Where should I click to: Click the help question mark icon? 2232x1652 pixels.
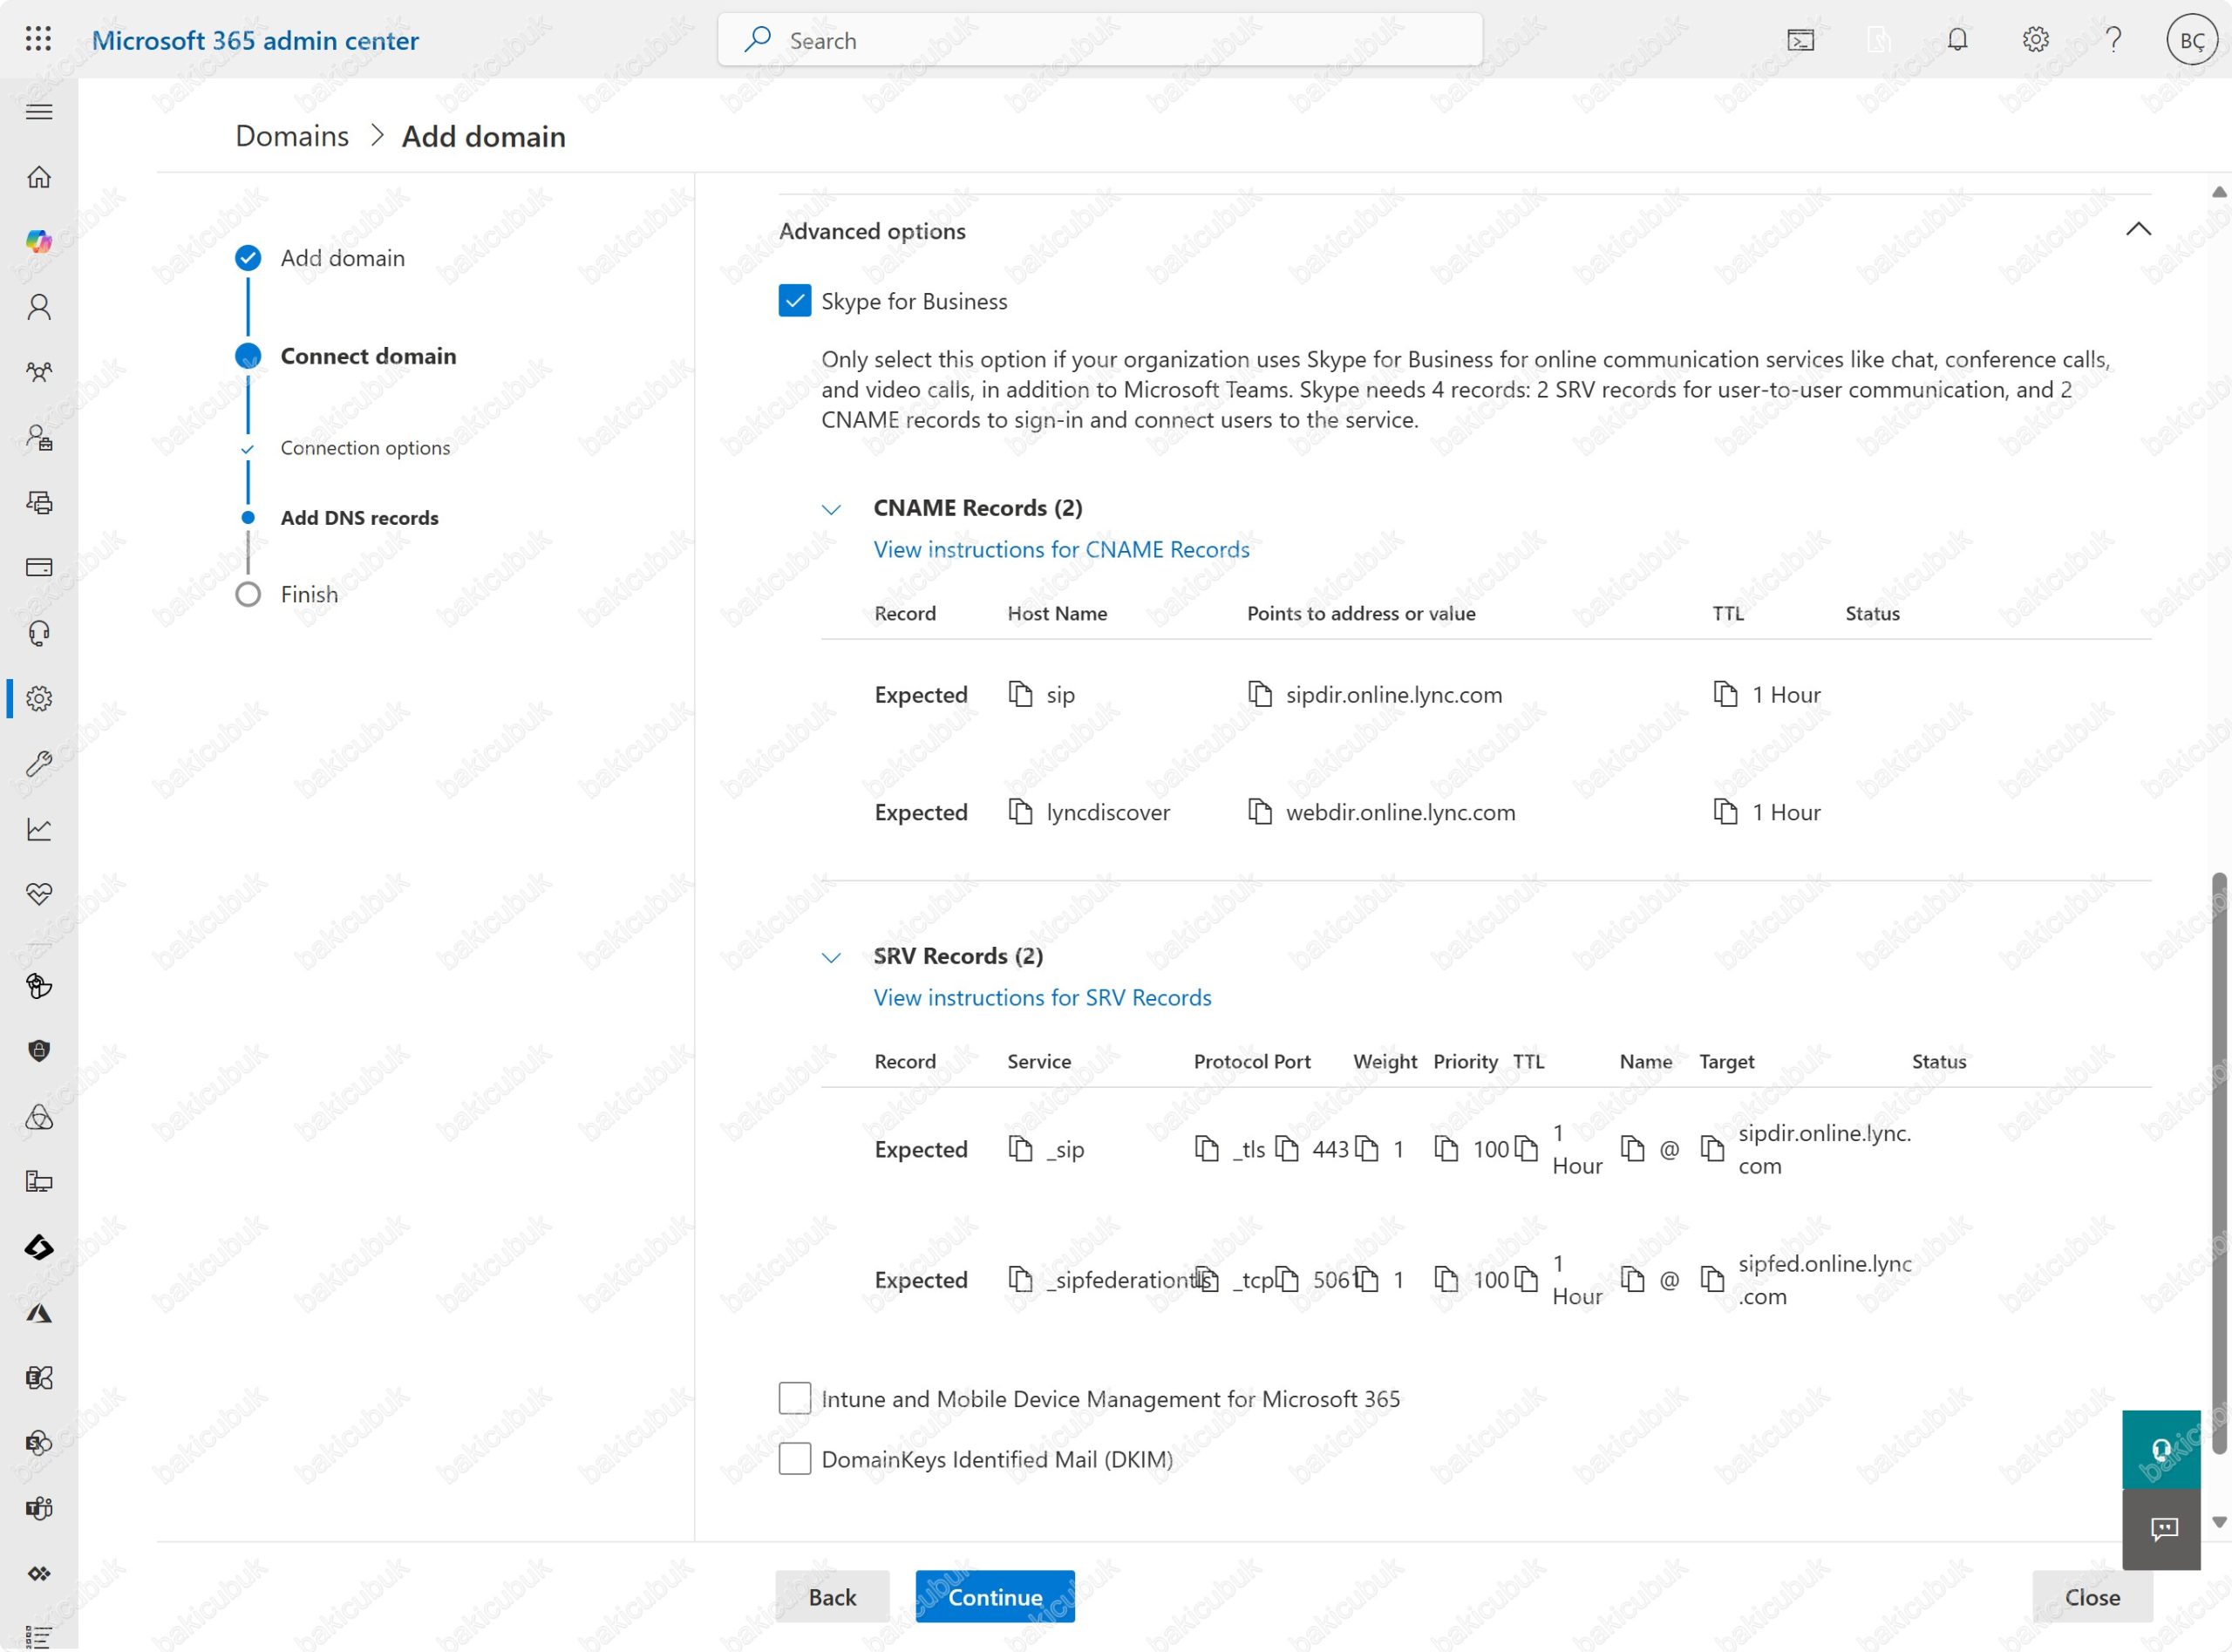click(2113, 40)
